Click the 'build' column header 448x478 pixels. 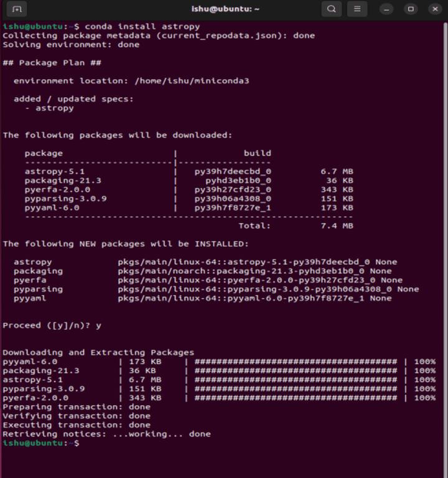[x=257, y=153]
